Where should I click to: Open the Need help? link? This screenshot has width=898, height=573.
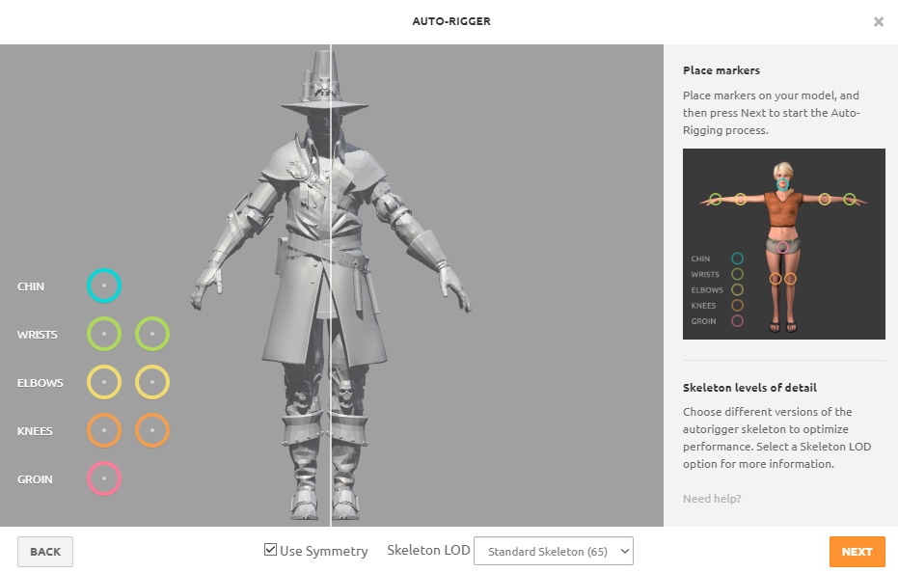[x=711, y=499]
